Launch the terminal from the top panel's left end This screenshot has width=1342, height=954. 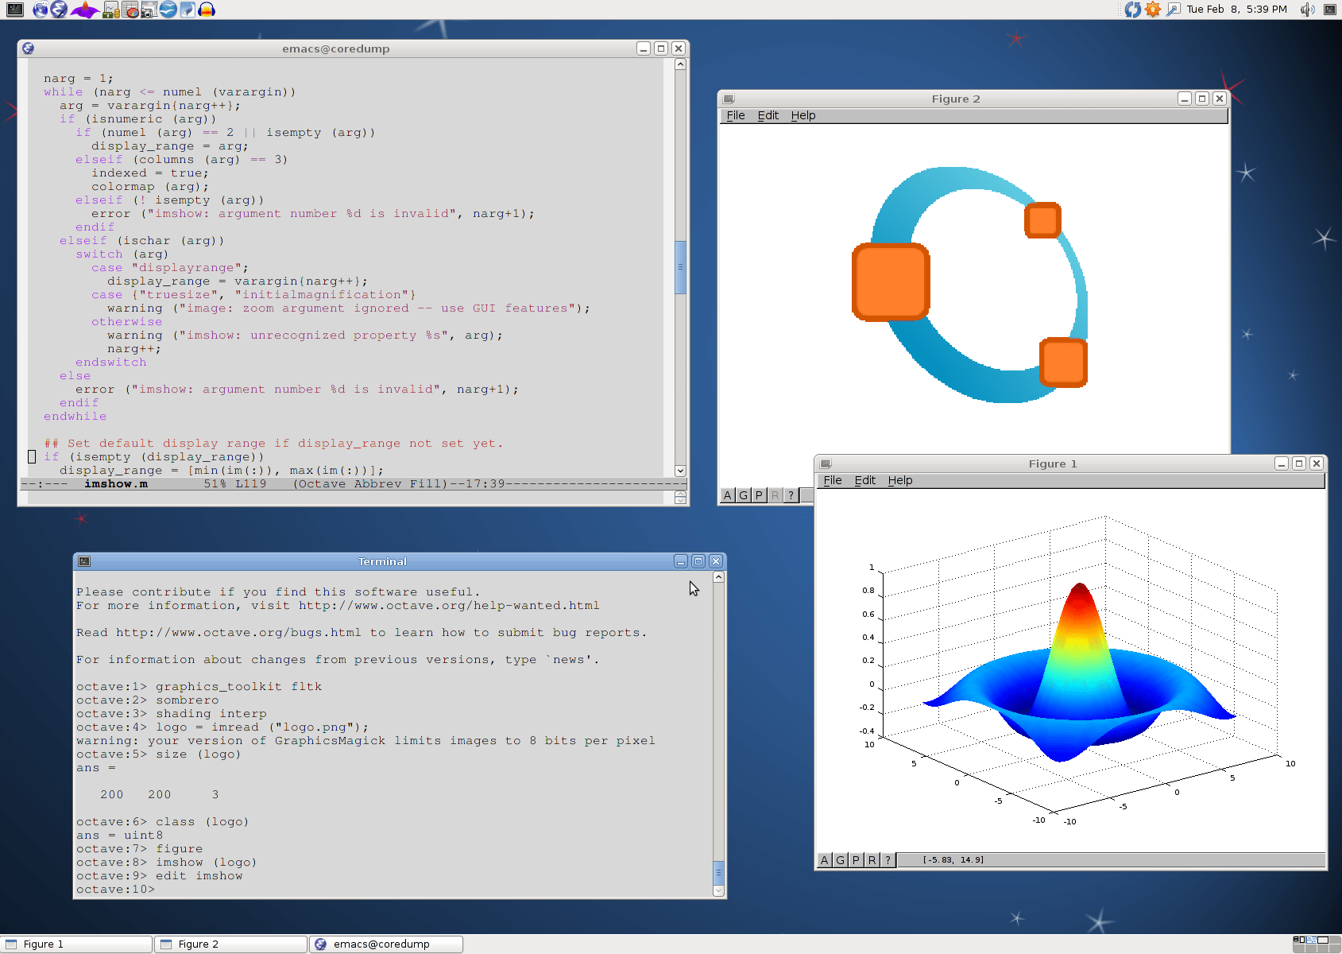[14, 10]
